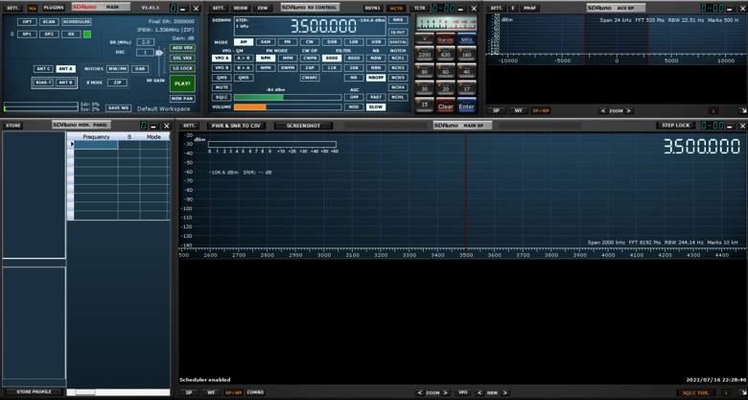Click the orange info icon in Main SP
The width and height of the screenshot is (748, 400).
tap(727, 393)
